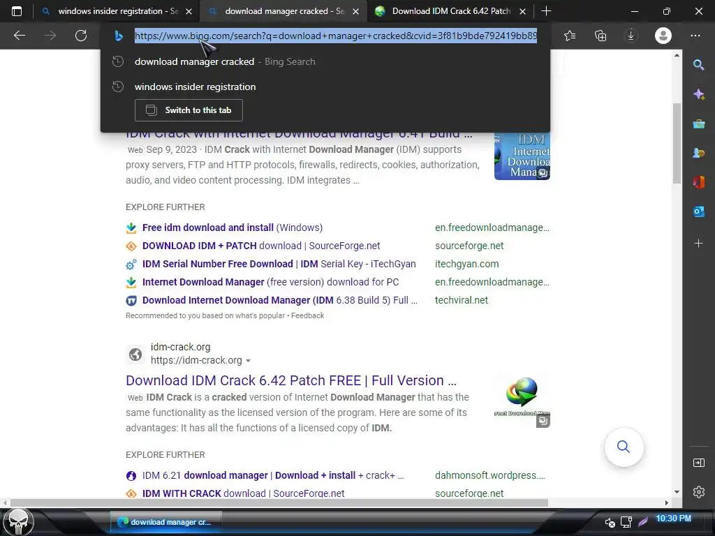The width and height of the screenshot is (715, 536).
Task: Open sidebar settings gear
Action: click(x=698, y=492)
